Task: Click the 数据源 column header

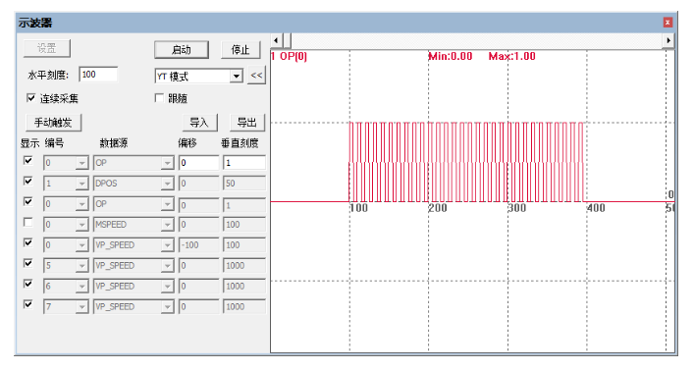Action: 114,143
